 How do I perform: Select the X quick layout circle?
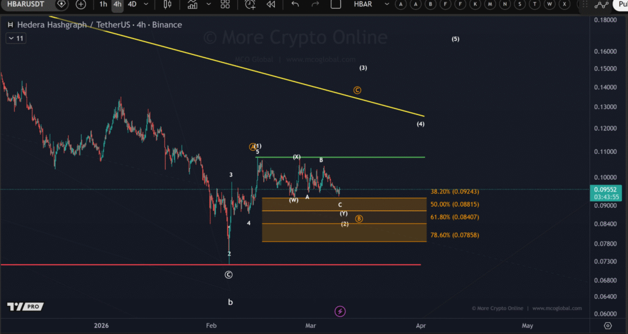click(x=564, y=4)
